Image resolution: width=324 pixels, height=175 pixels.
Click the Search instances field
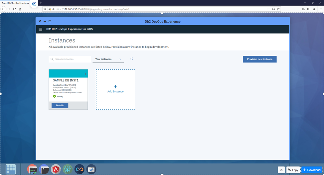click(x=70, y=59)
